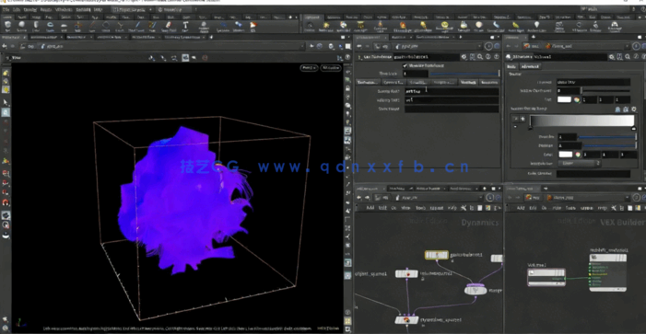The image size is (646, 334).
Task: Toggle lock icon in viewport display options column
Action: click(x=348, y=88)
